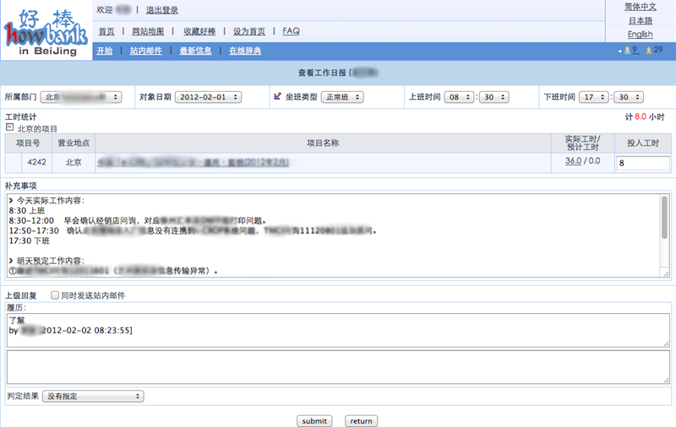Check the 同时发送站内邮件 checkbox
This screenshot has height=427, width=676.
coord(55,295)
